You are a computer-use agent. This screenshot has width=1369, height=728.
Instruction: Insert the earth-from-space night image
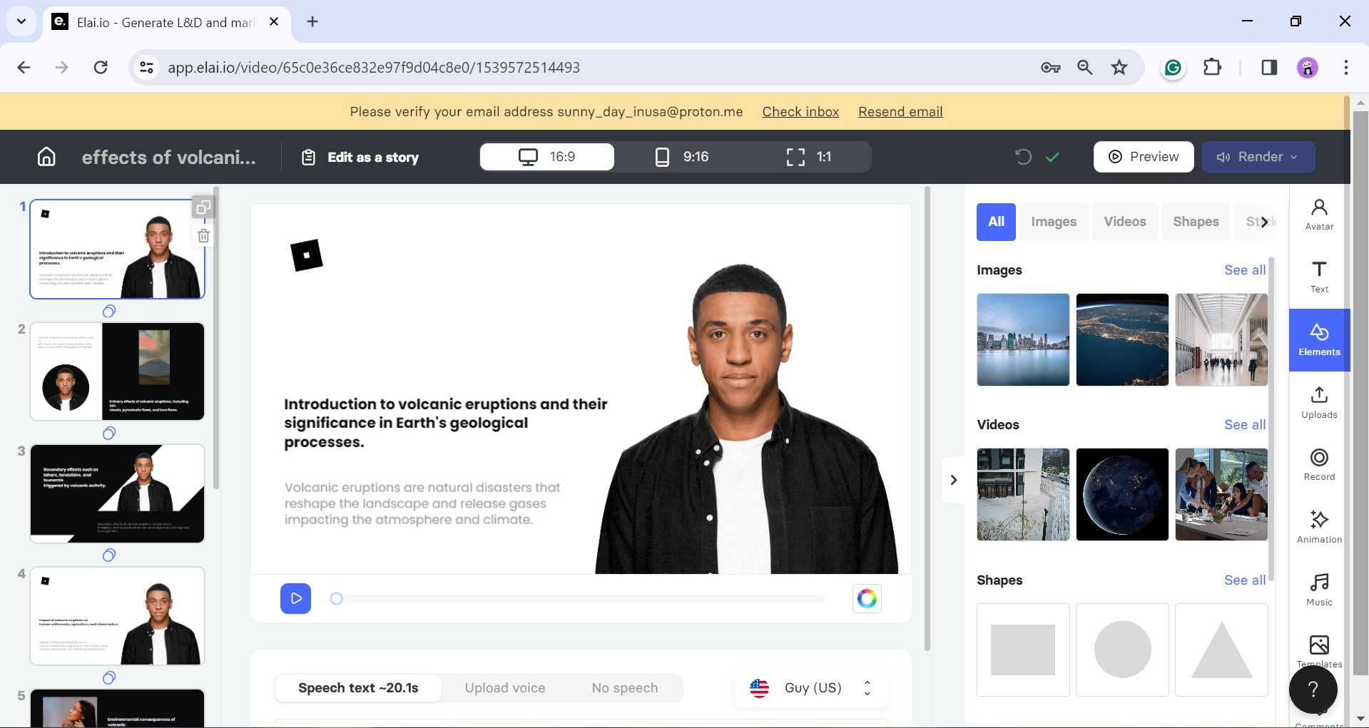point(1122,339)
